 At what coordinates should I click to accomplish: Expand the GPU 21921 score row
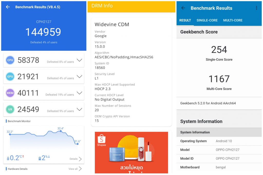click(79, 76)
